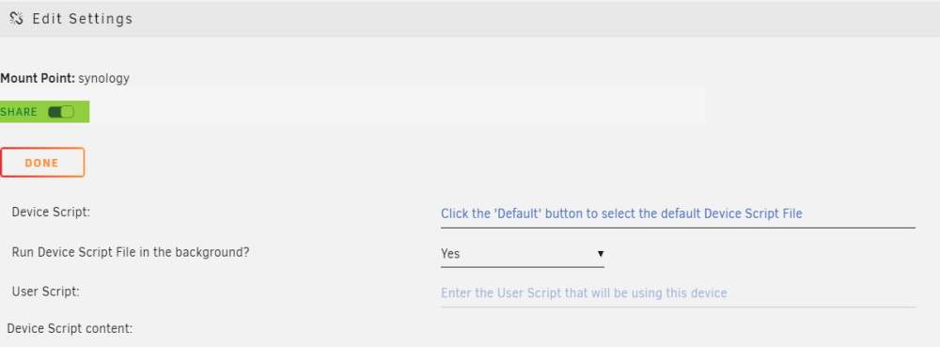Click the User Script label
This screenshot has height=347, width=940.
pyautogui.click(x=45, y=292)
